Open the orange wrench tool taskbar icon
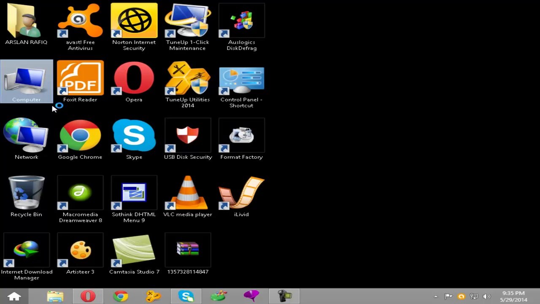 tap(153, 296)
